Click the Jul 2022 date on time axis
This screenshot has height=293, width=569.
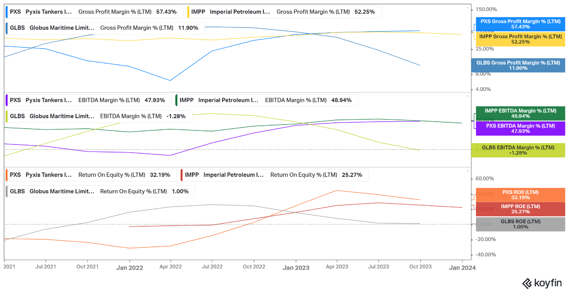click(212, 267)
